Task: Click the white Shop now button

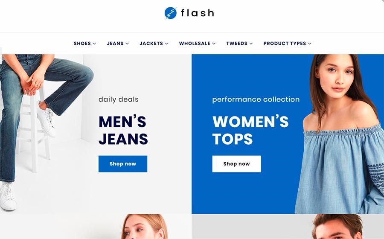Action: (x=236, y=164)
